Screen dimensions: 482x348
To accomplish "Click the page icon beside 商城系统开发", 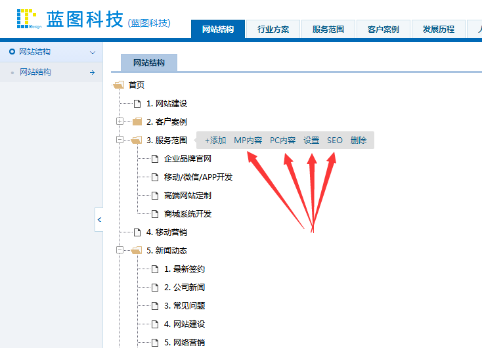I will point(155,214).
